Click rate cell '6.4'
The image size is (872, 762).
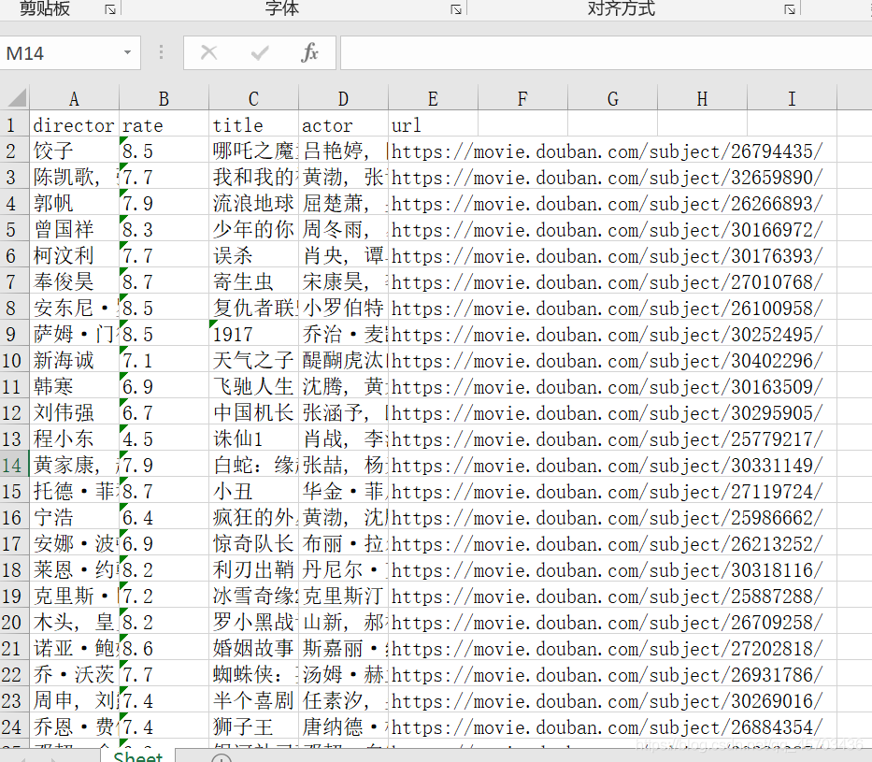(164, 517)
